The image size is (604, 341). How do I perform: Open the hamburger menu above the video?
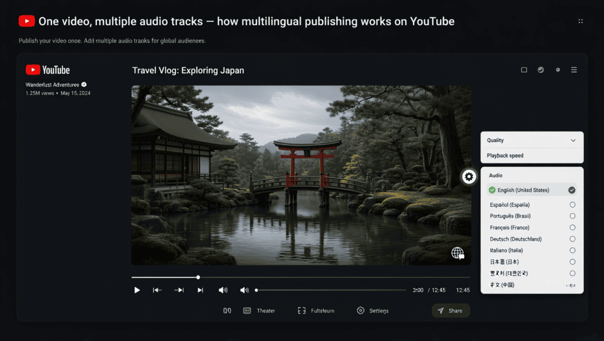click(x=574, y=70)
